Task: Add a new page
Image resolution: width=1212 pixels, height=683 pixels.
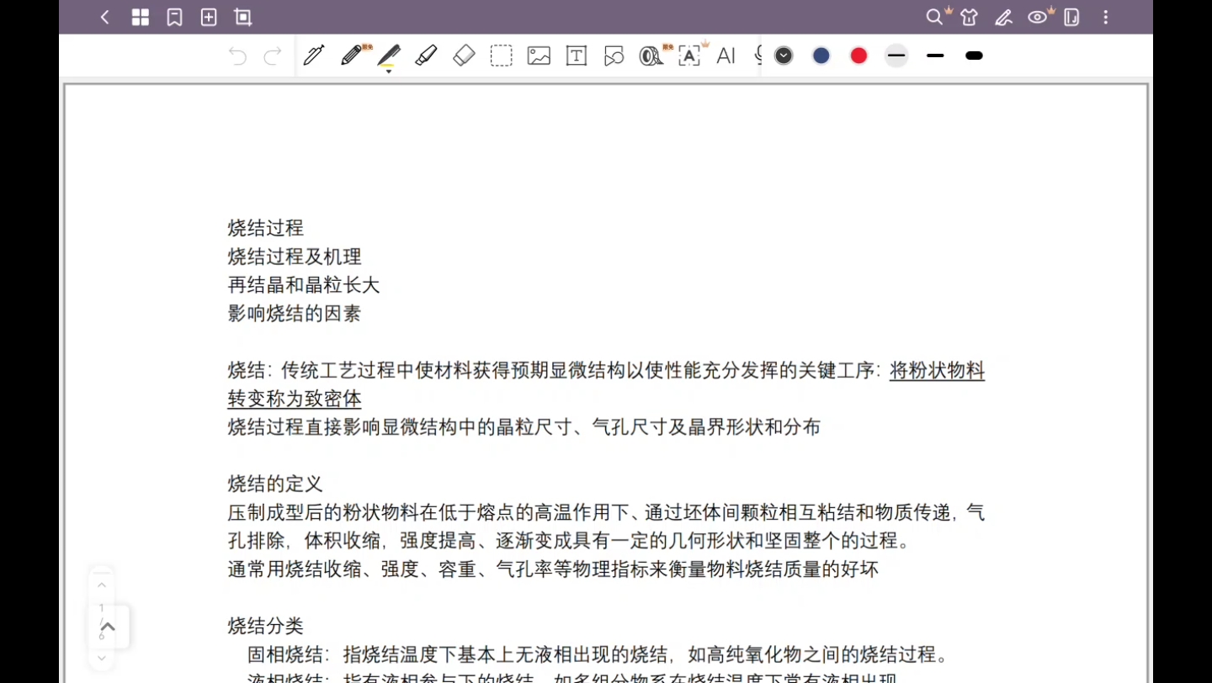Action: point(209,17)
